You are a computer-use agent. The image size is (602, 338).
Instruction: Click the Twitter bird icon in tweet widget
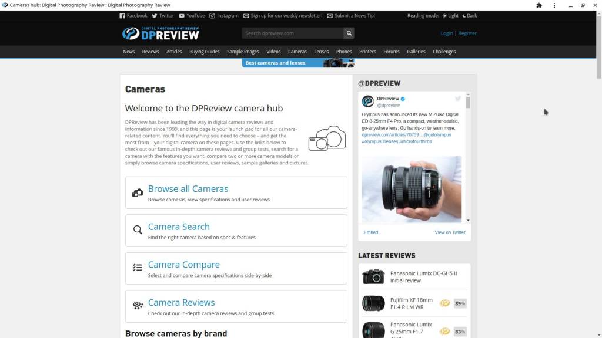[457, 99]
